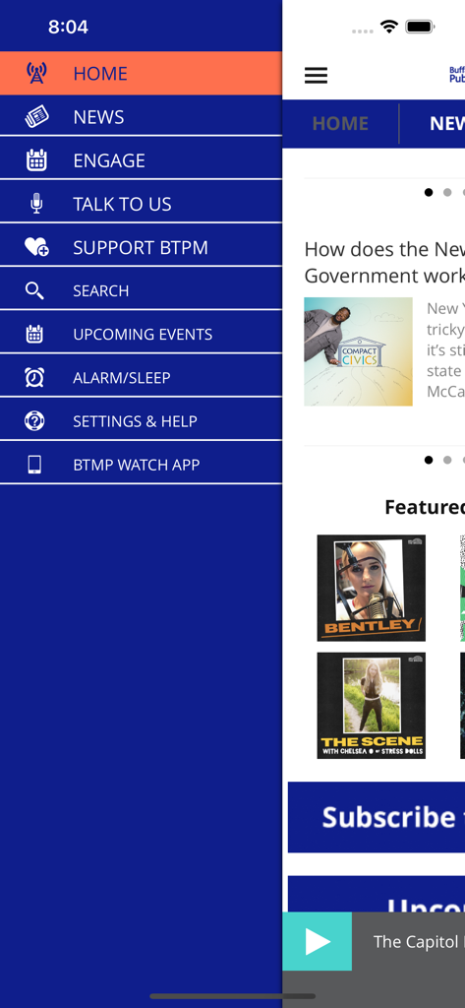The height and width of the screenshot is (1008, 465).
Task: Go to UPCOMING EVENTS
Action: point(141,334)
